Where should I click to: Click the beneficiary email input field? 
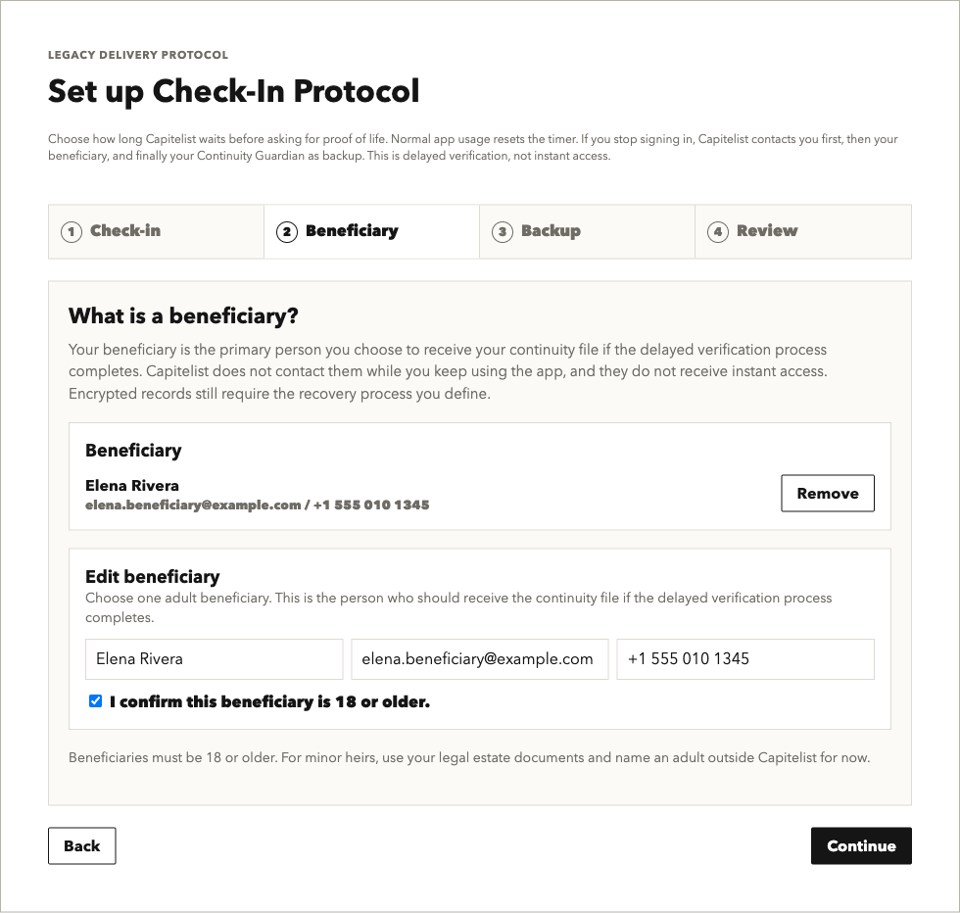click(480, 659)
